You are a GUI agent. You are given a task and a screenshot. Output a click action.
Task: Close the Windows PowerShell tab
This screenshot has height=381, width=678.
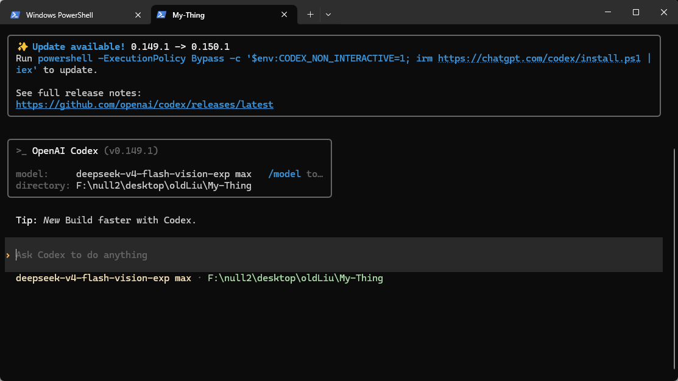point(138,15)
